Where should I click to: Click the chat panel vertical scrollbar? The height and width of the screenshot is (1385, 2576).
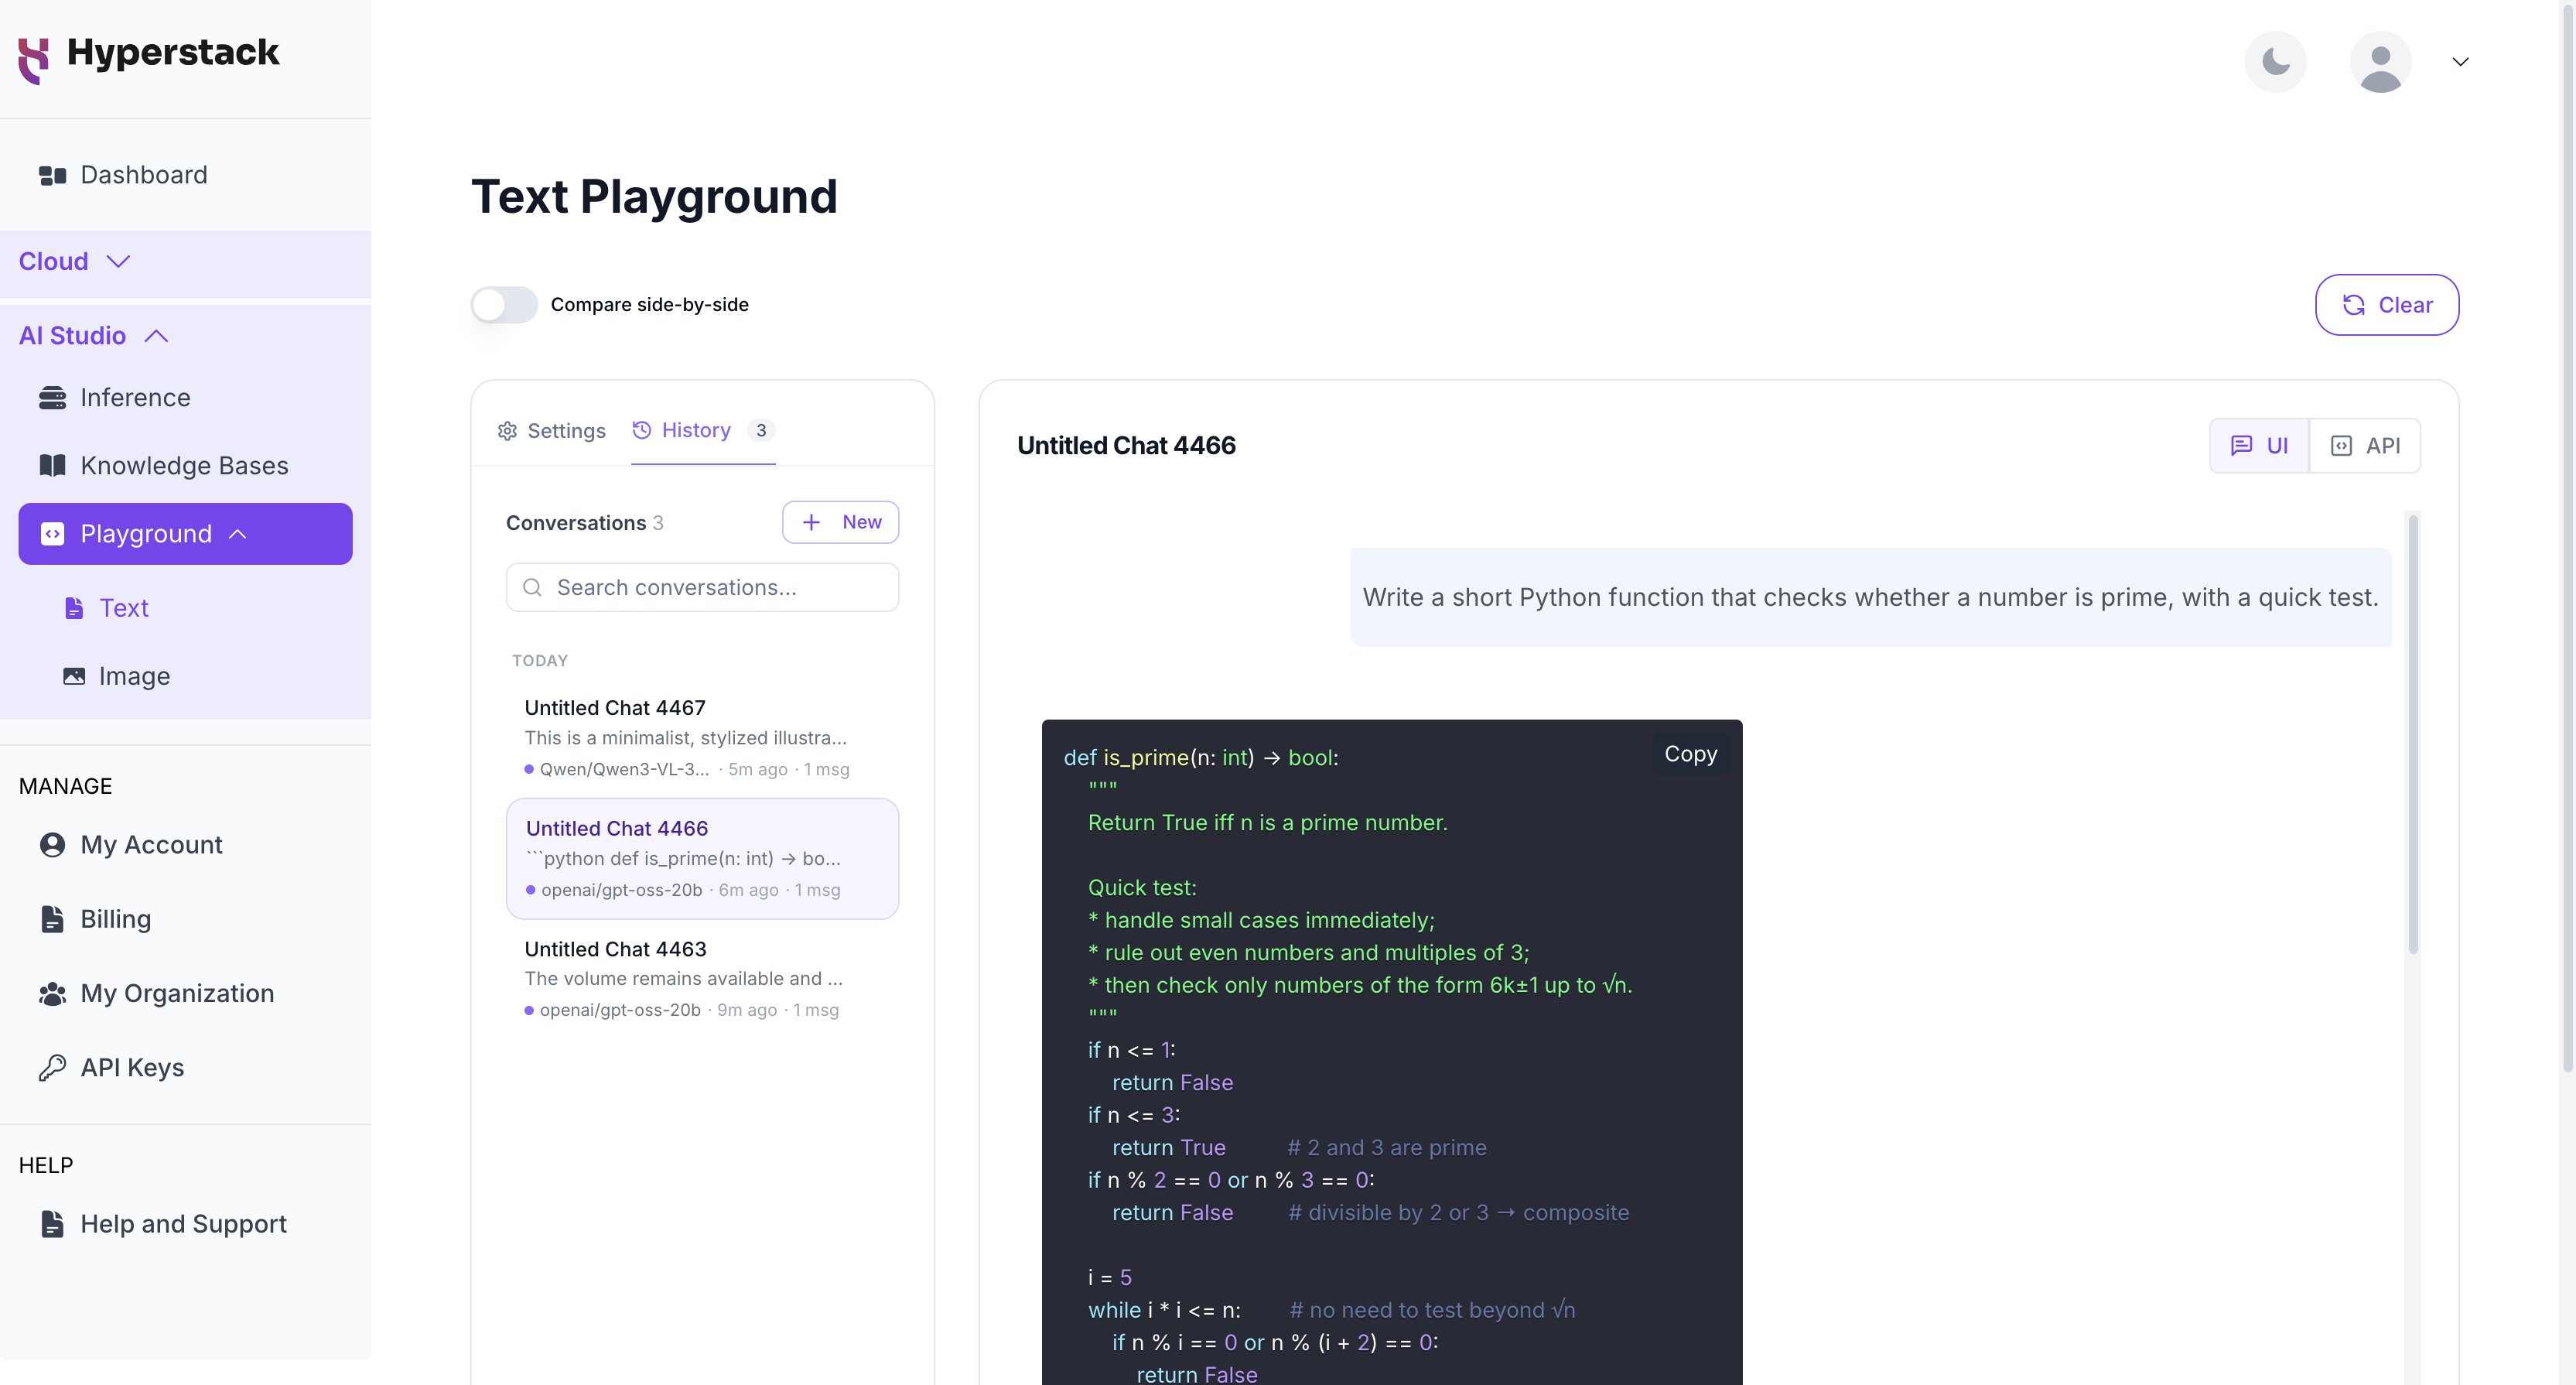(x=2412, y=735)
